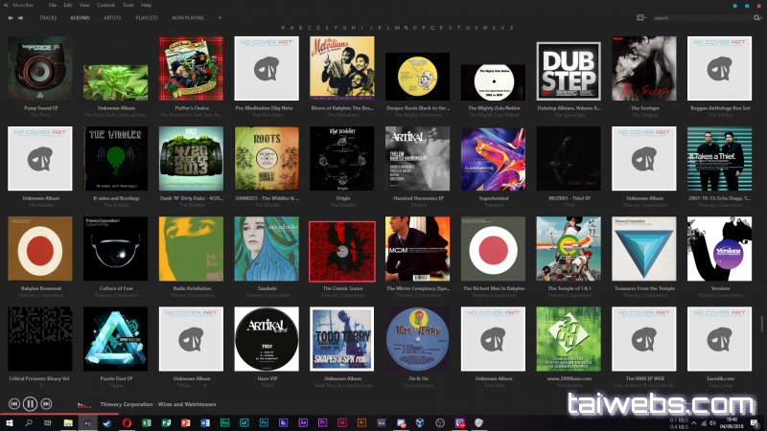The image size is (767, 431).
Task: Select the highlighted Cosmic Game album cover
Action: click(342, 251)
